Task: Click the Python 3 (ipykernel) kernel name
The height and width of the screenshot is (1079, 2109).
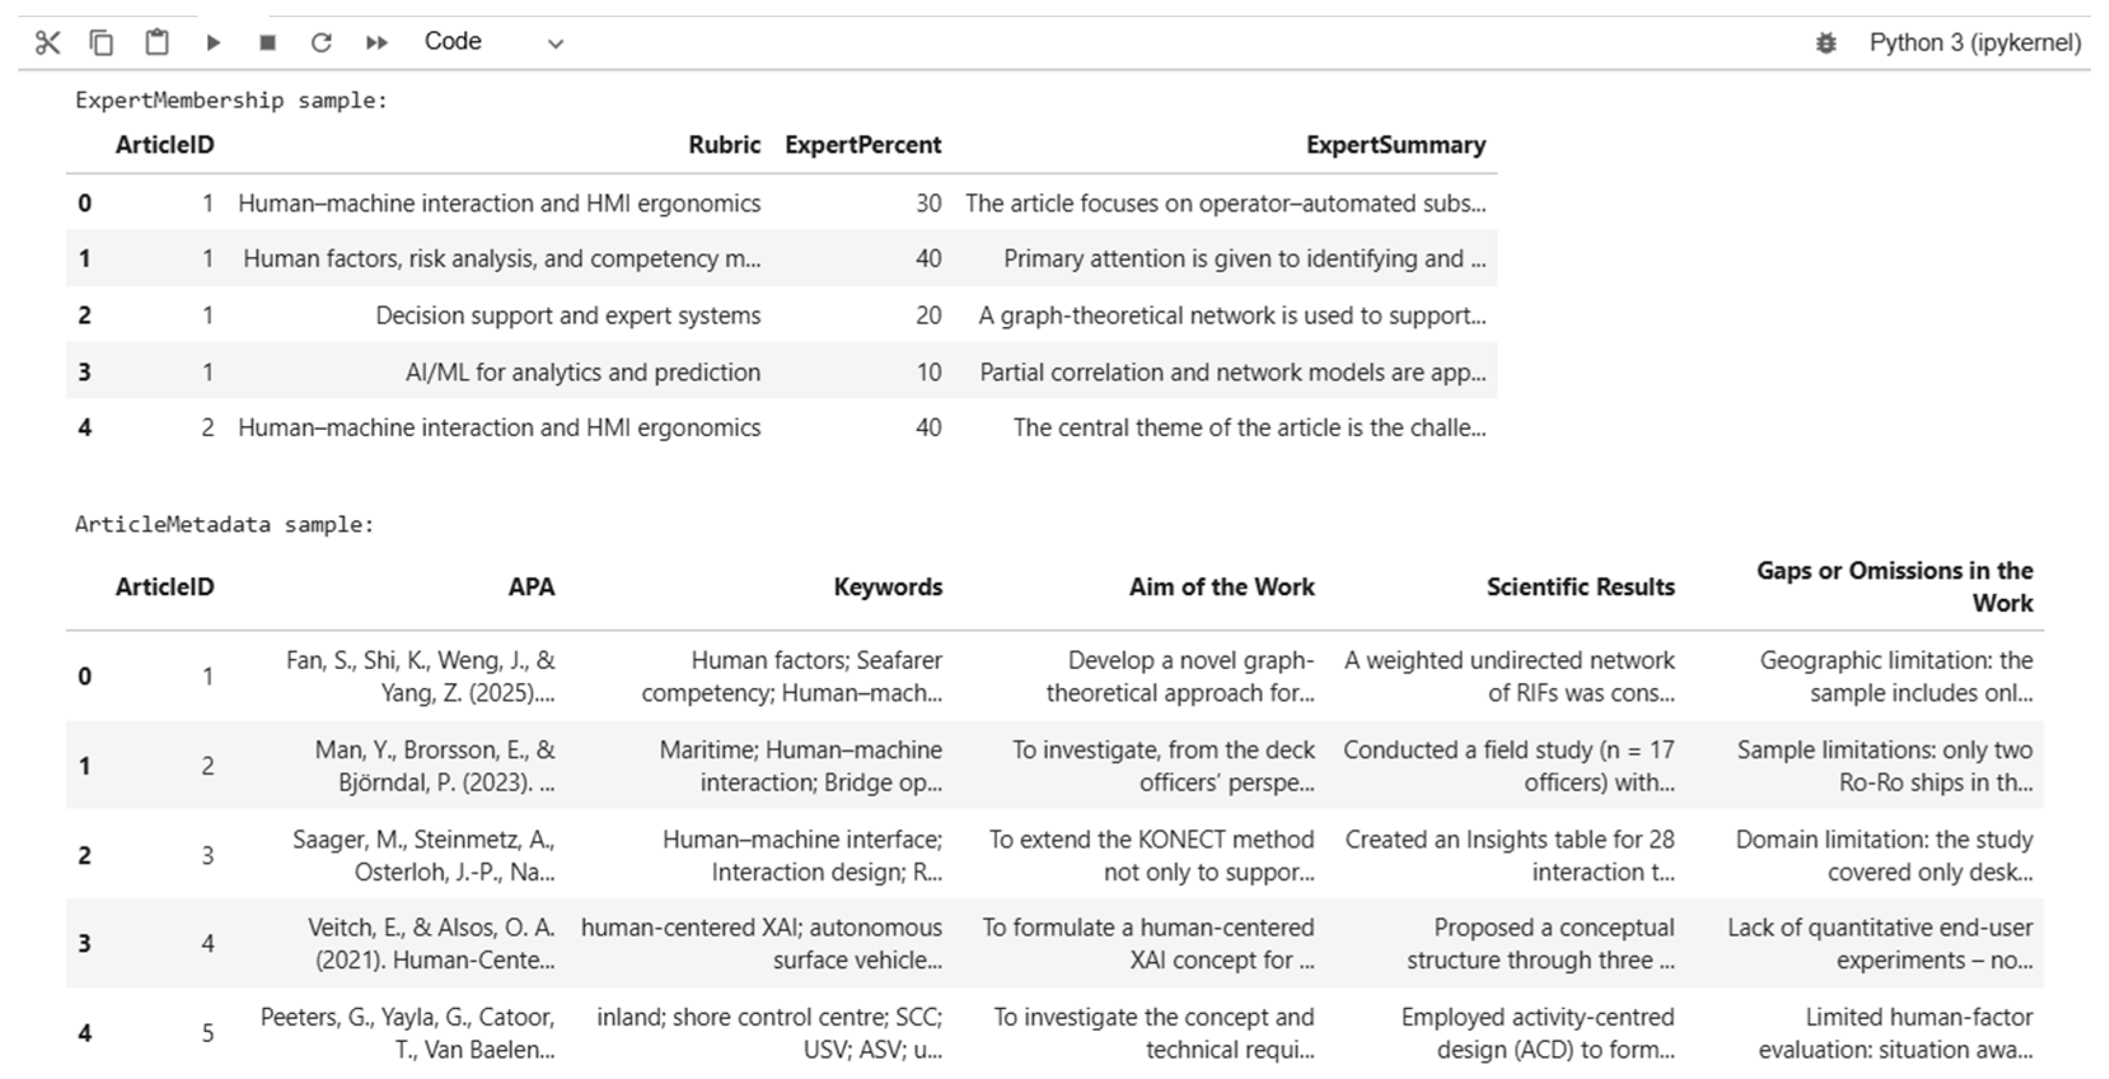Action: (1975, 43)
